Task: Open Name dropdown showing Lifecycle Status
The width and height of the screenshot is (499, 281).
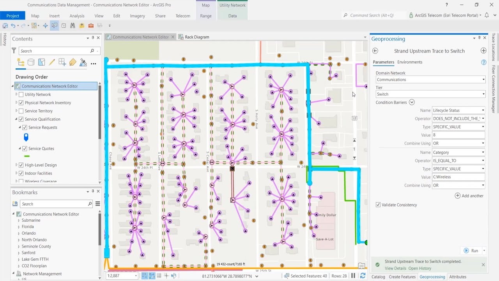Action: pyautogui.click(x=458, y=110)
